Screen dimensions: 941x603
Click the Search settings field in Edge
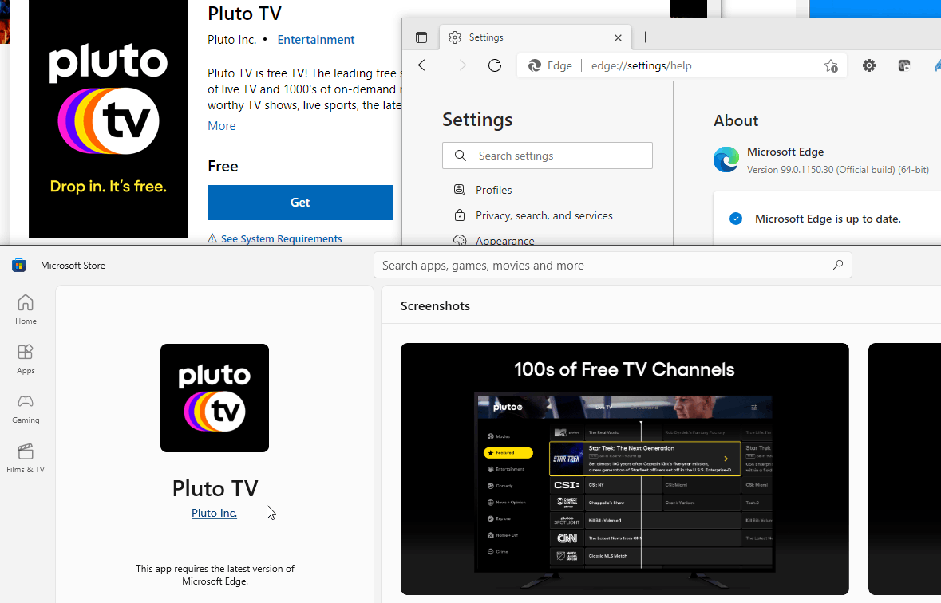pyautogui.click(x=548, y=156)
